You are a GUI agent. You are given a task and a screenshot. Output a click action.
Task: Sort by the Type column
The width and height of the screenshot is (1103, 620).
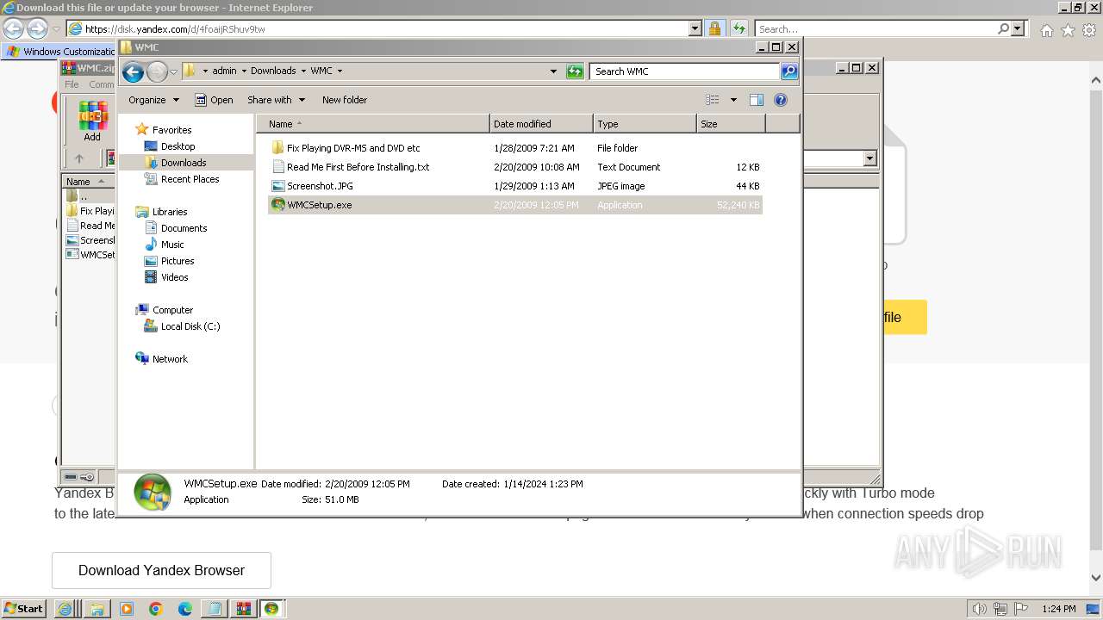(645, 124)
